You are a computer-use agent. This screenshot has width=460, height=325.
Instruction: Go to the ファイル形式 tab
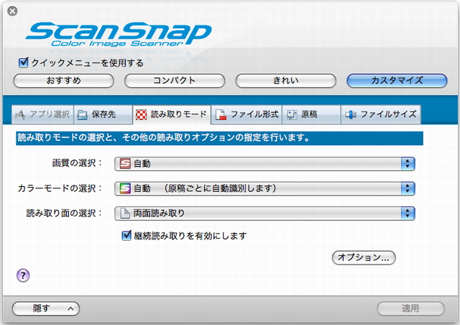click(247, 114)
